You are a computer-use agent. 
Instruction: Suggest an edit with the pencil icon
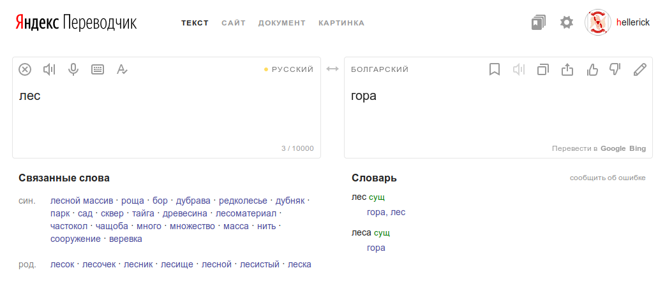tap(639, 69)
